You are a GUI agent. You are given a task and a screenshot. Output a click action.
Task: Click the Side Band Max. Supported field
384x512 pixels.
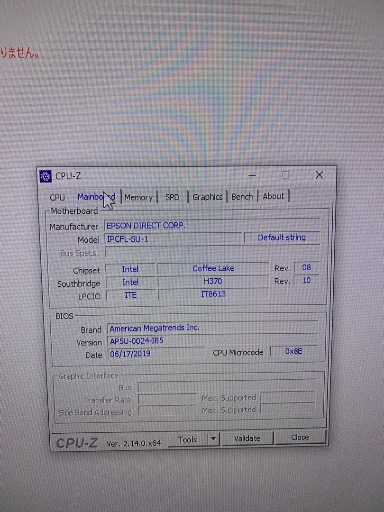288,409
